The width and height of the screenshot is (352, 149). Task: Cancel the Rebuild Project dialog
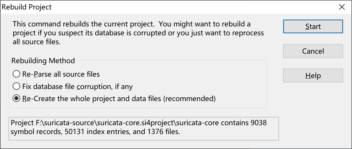[x=313, y=51]
